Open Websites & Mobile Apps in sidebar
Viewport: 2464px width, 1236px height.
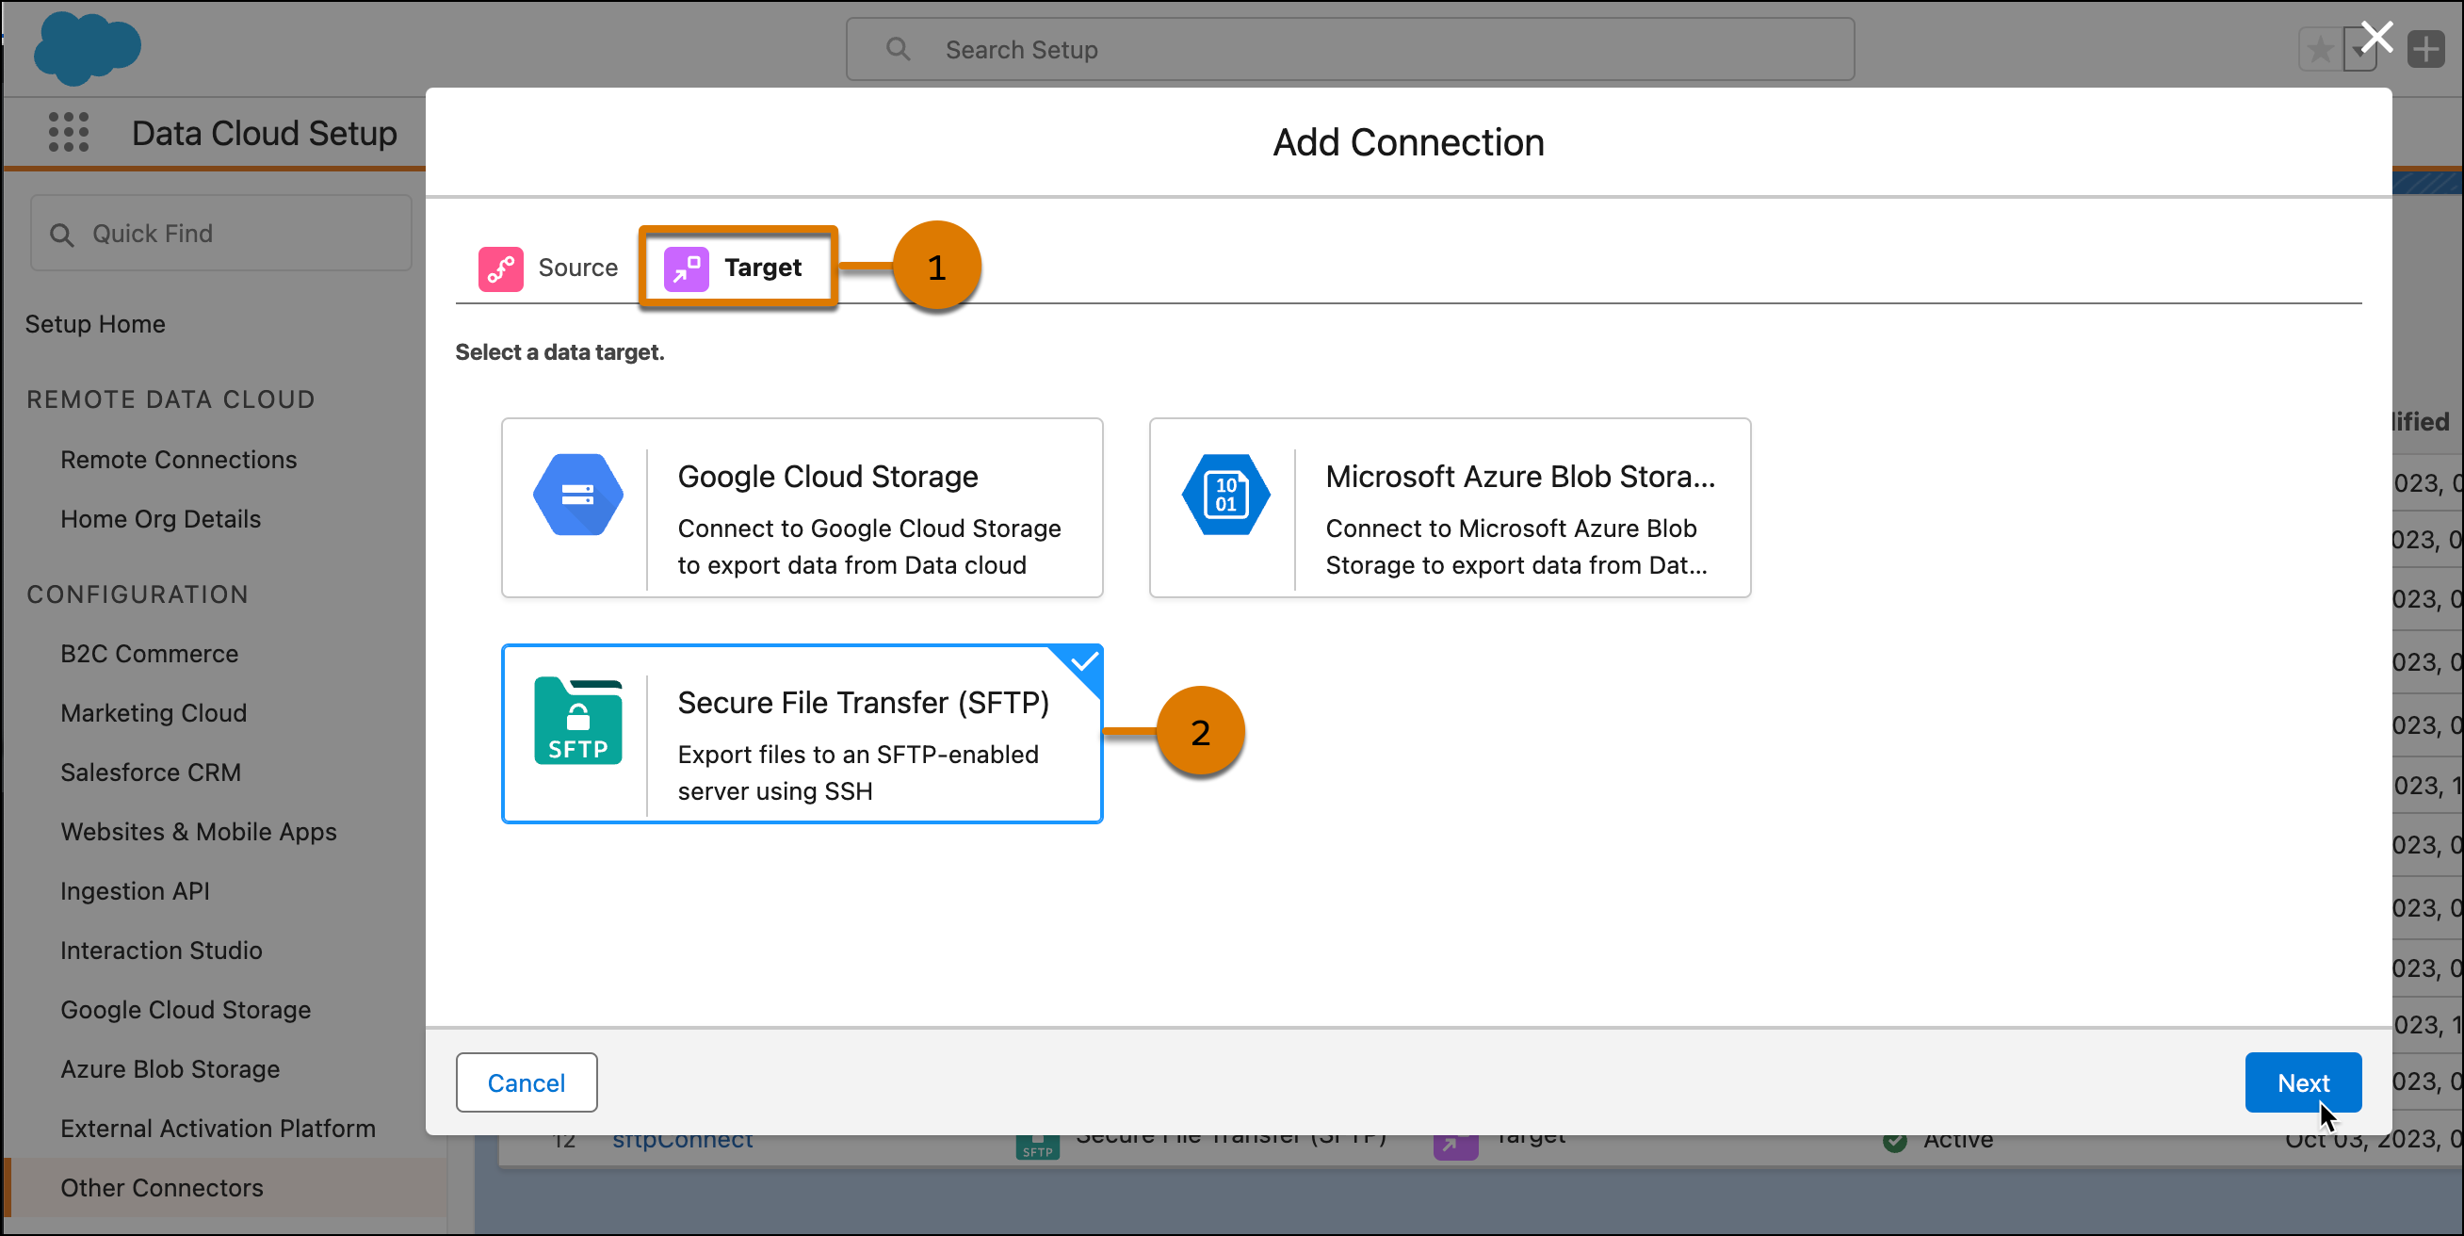tap(199, 832)
